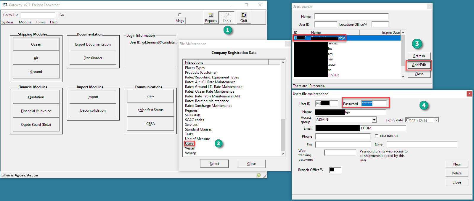Click the Web tracking password field

340,153
